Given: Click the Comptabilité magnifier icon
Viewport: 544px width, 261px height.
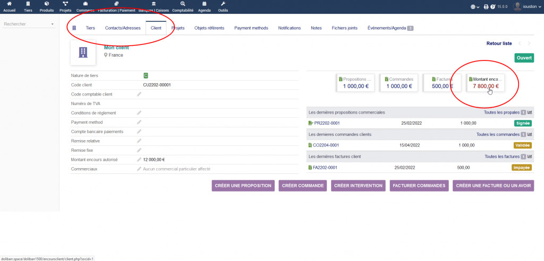Looking at the screenshot, I should (183, 4).
